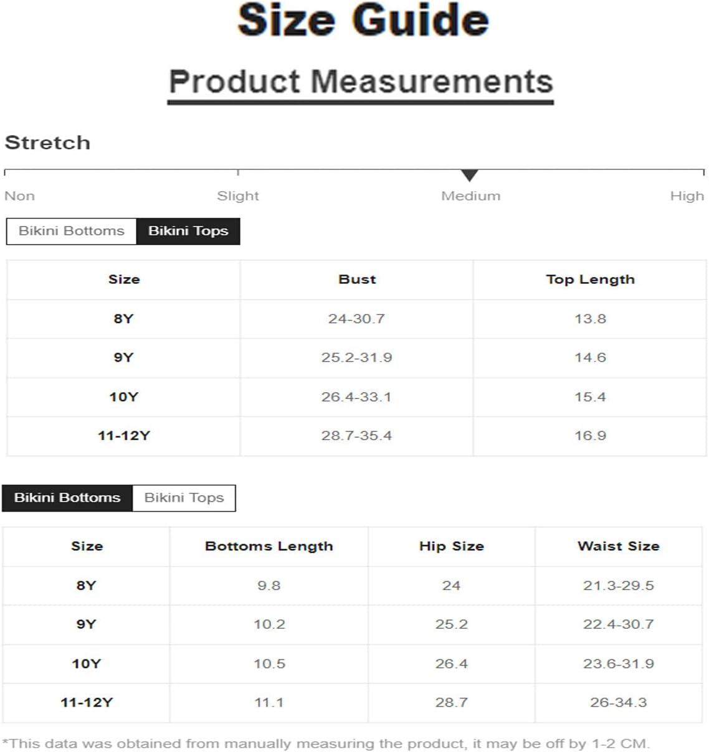Select the lower Bikini Bottoms tab
This screenshot has width=709, height=752.
67,498
